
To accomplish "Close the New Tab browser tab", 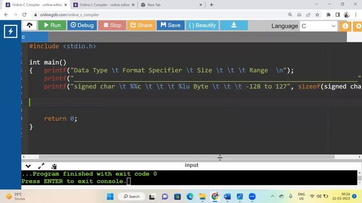I will [x=201, y=5].
